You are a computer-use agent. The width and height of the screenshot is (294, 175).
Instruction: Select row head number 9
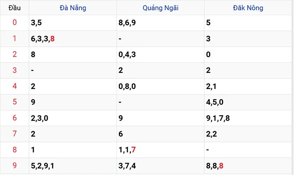click(x=15, y=165)
